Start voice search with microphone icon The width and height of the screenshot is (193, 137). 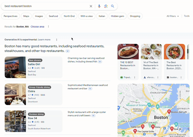point(99,6)
